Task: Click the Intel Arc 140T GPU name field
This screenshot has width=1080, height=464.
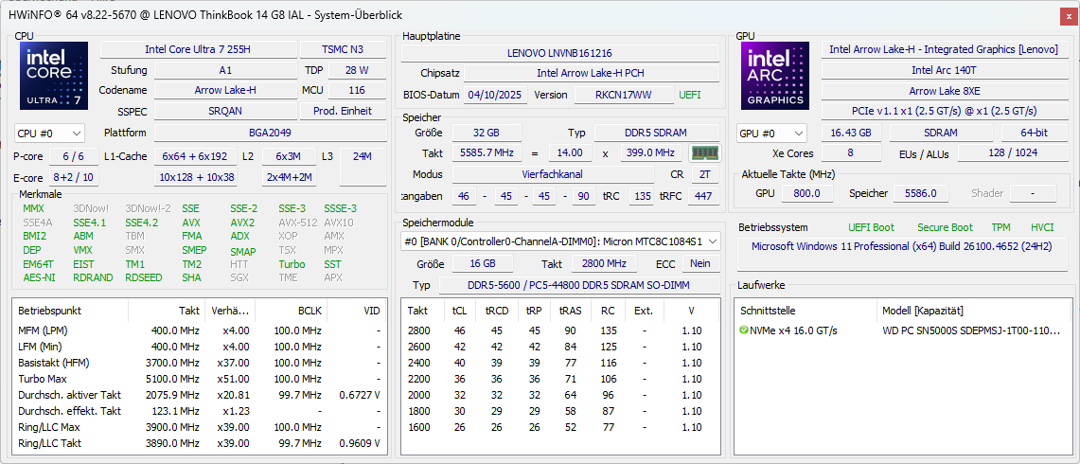Action: click(x=943, y=70)
